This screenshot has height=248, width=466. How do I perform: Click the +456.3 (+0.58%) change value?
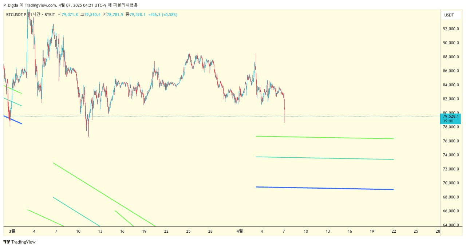coord(163,15)
